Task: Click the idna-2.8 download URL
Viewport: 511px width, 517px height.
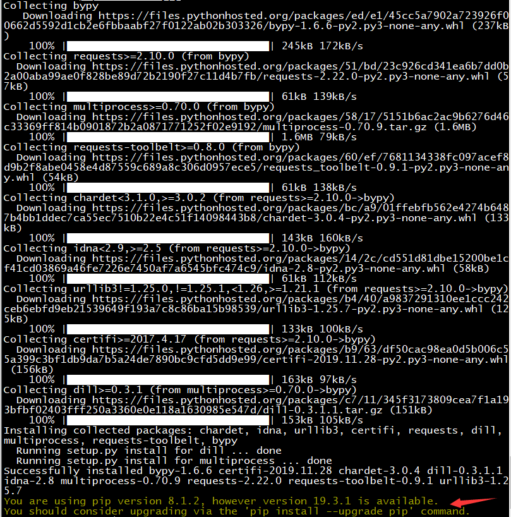Action: coord(256,264)
